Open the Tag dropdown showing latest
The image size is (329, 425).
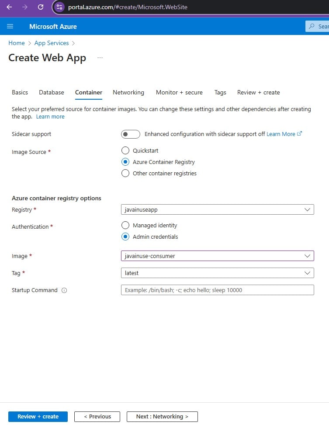tap(218, 273)
